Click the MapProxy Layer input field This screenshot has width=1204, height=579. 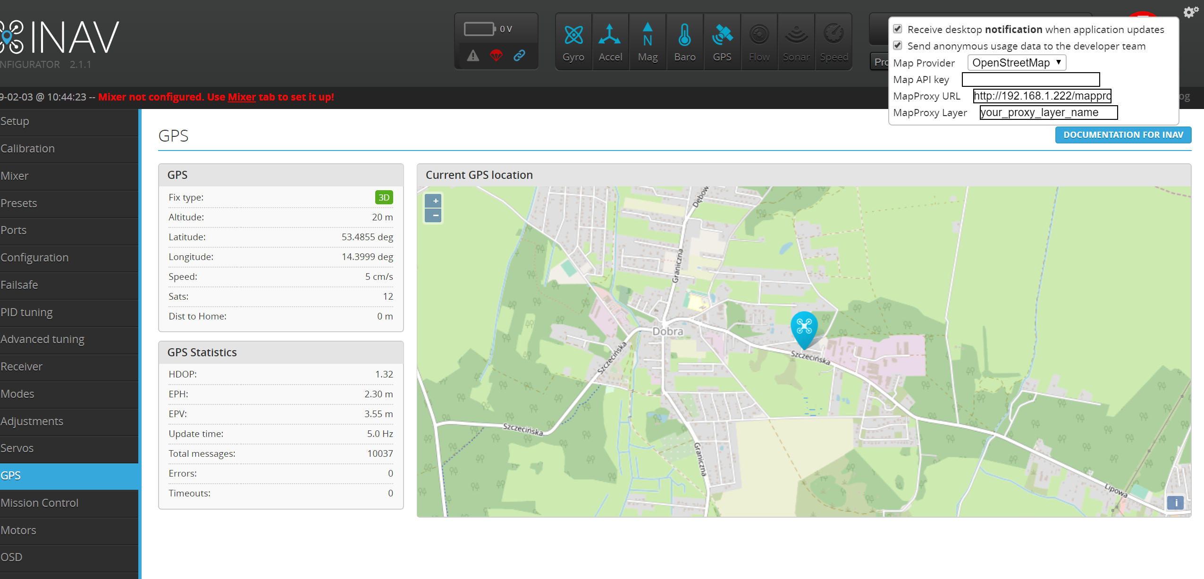[1048, 112]
